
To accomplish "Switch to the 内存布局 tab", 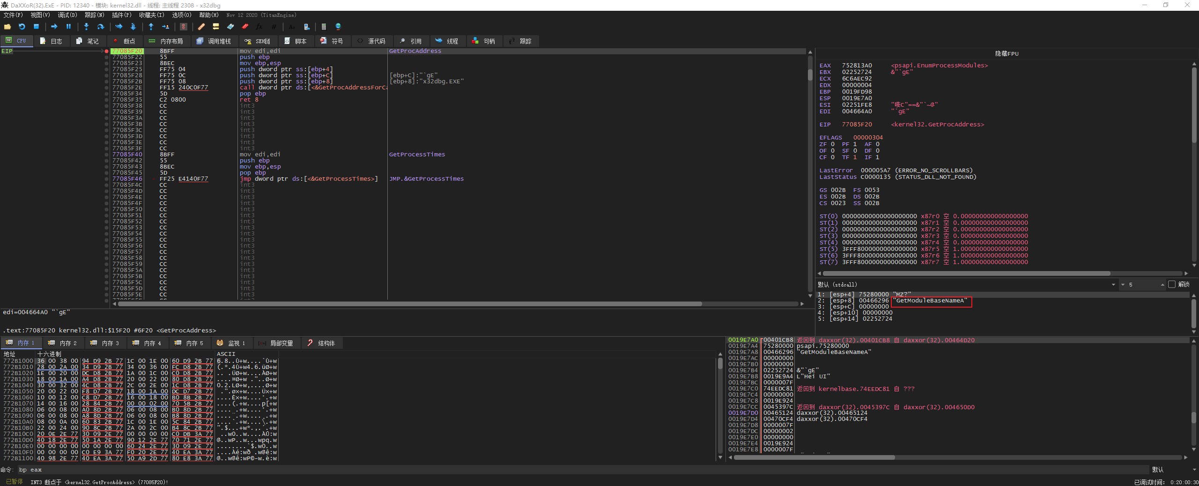I will coord(166,41).
